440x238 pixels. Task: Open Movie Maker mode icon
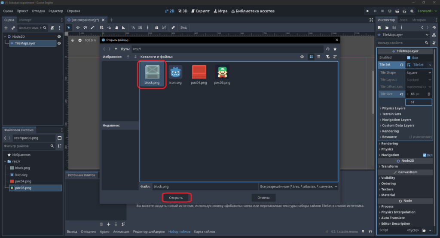(412, 11)
